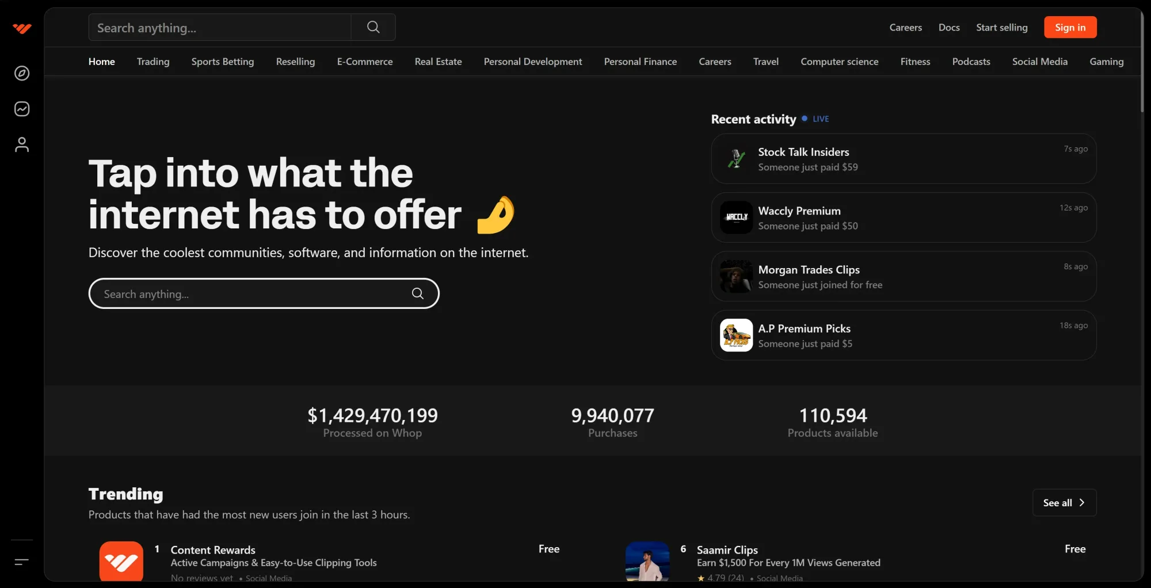This screenshot has width=1151, height=588.
Task: Open the Careers link in the header
Action: click(x=906, y=27)
